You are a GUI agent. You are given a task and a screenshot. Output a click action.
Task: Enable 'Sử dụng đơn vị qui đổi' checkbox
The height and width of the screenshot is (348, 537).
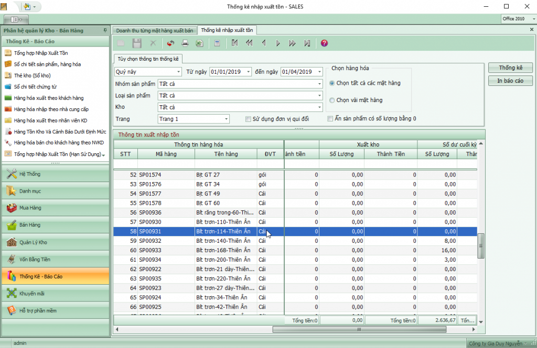click(249, 119)
